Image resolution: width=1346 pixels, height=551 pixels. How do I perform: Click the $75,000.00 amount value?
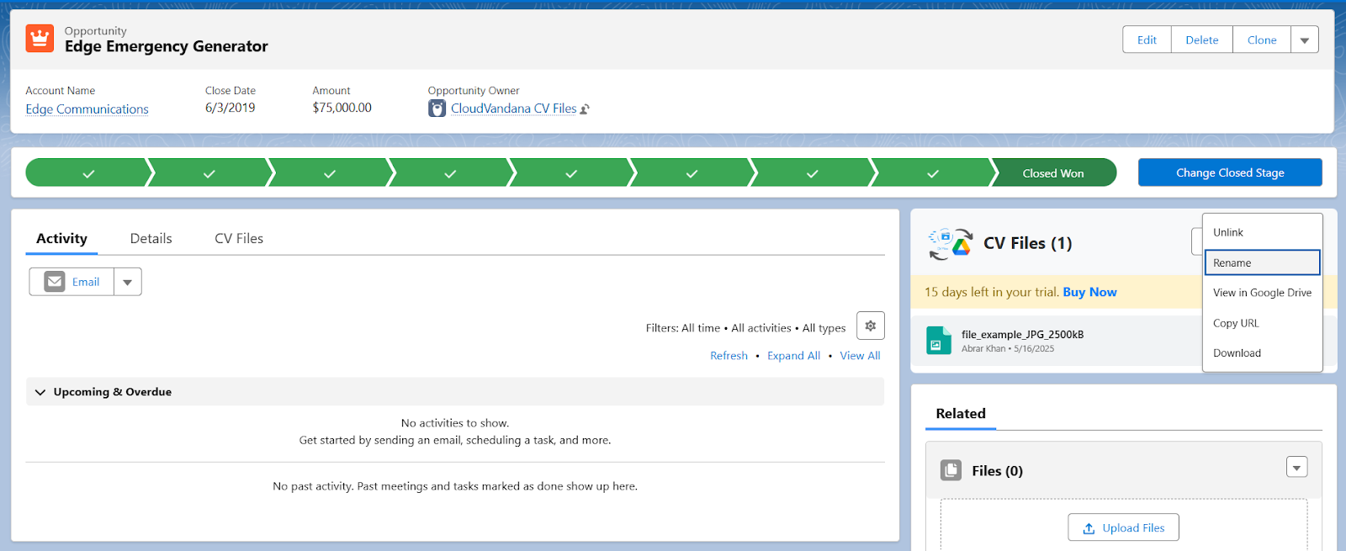coord(342,108)
